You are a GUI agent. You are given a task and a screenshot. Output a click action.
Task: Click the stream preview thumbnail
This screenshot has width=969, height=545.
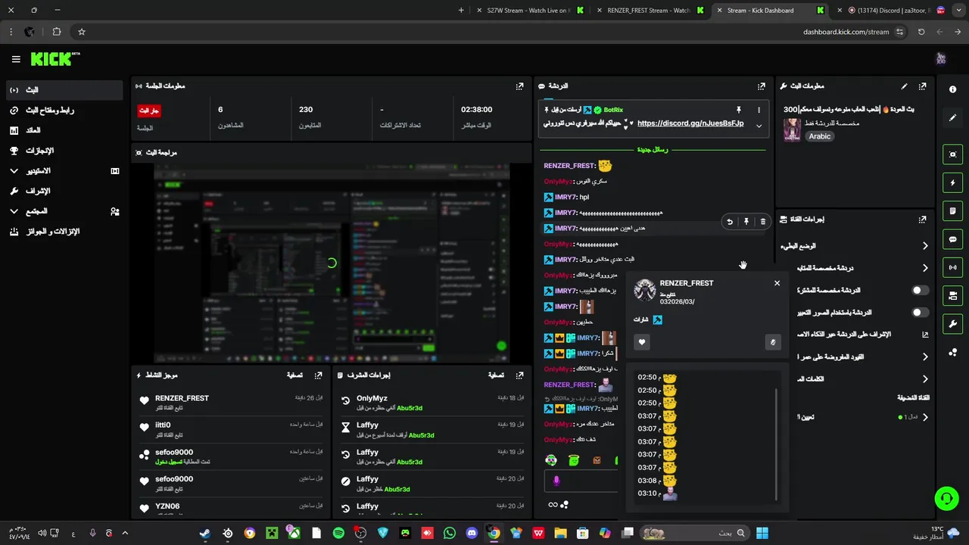point(332,263)
